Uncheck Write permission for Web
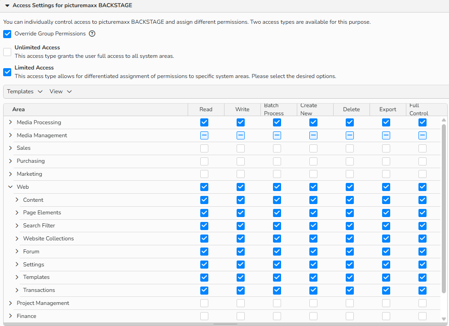 click(241, 187)
